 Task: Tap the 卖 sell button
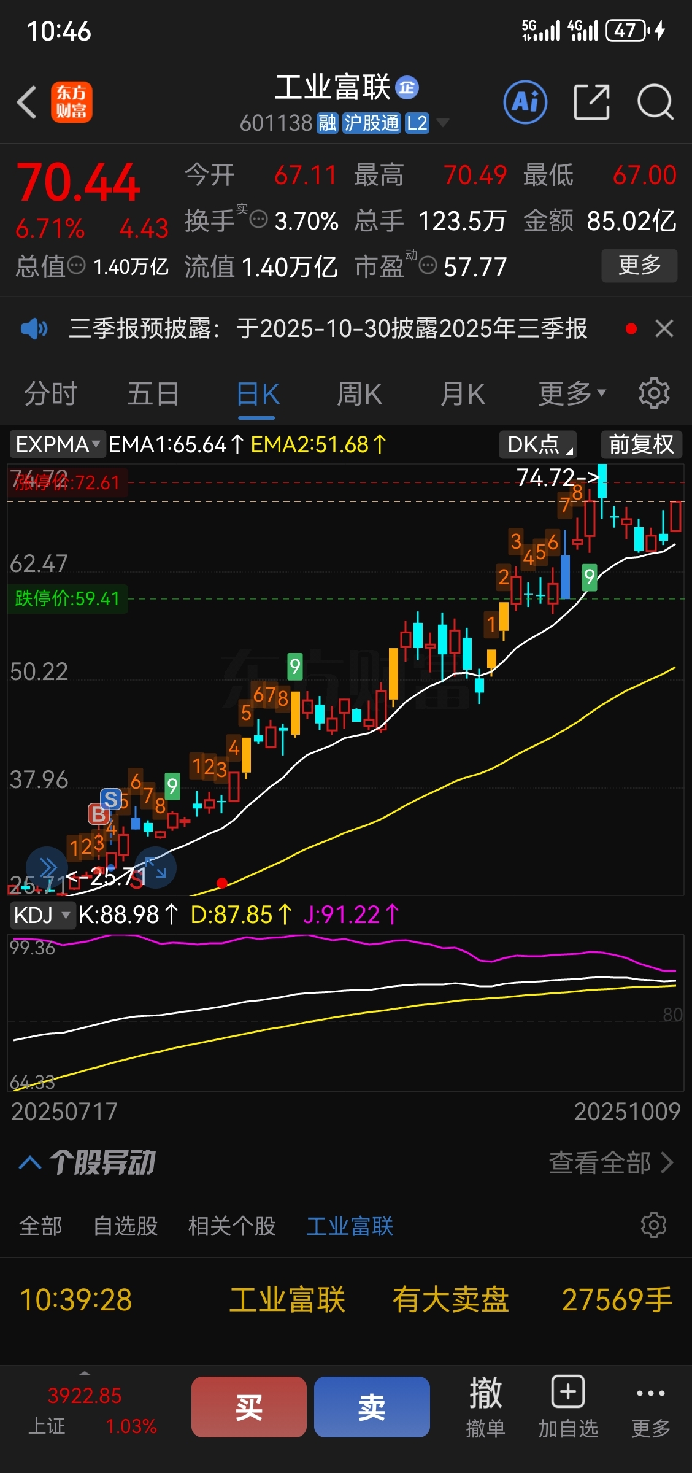coord(372,1407)
